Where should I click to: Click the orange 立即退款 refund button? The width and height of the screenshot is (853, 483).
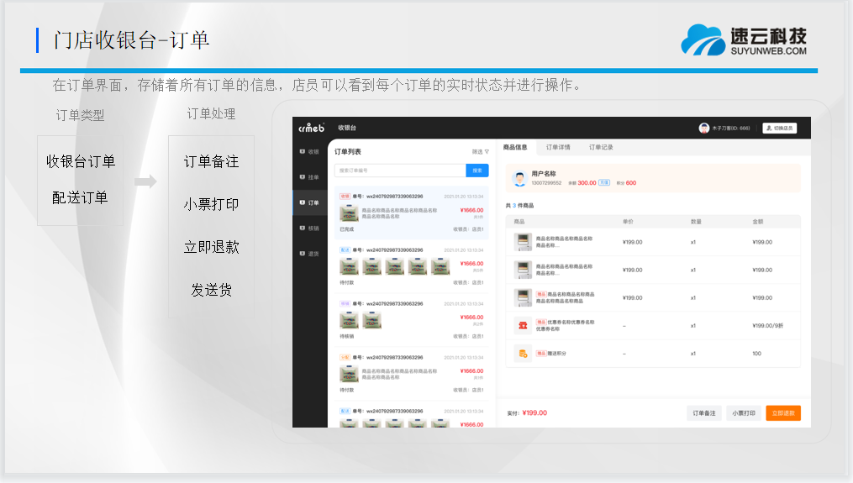pyautogui.click(x=782, y=413)
